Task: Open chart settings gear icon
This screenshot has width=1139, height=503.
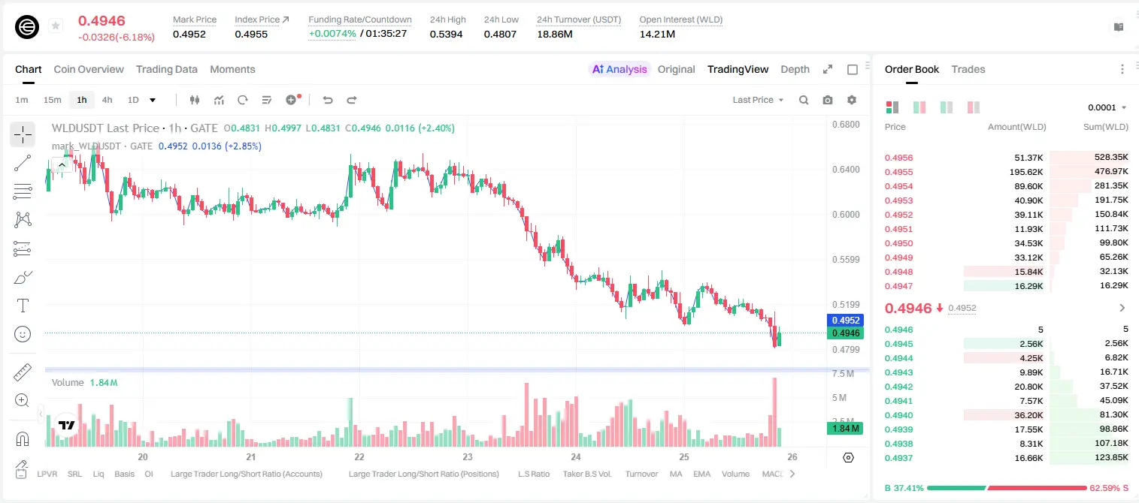Action: (x=852, y=100)
